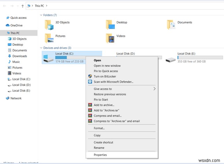Click the OneDrive cloud icon
224x164 pixels.
click(x=8, y=25)
